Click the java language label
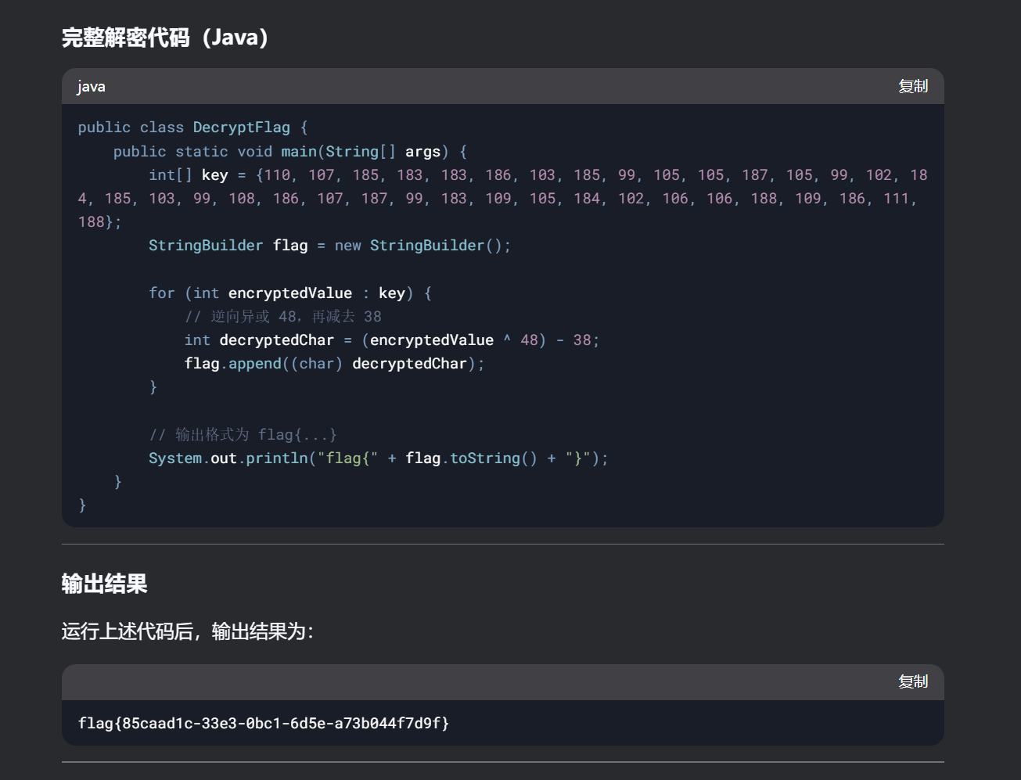1021x780 pixels. pos(91,87)
